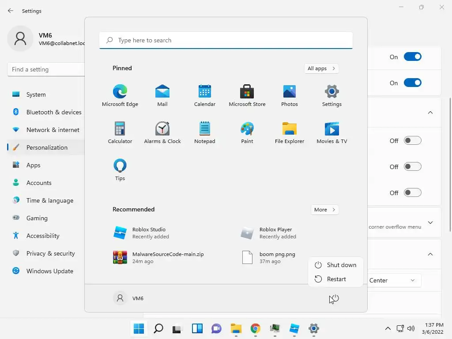Viewport: 452px width, 339px height.
Task: Open File Explorer from pinned apps
Action: [290, 132]
